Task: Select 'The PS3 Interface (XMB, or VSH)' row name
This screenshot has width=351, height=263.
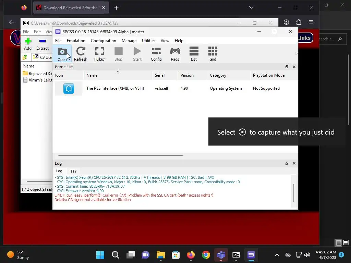Action: [115, 88]
